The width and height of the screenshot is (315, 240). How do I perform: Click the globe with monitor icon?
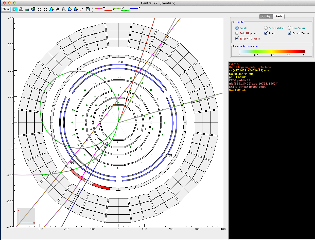[x=33, y=9]
